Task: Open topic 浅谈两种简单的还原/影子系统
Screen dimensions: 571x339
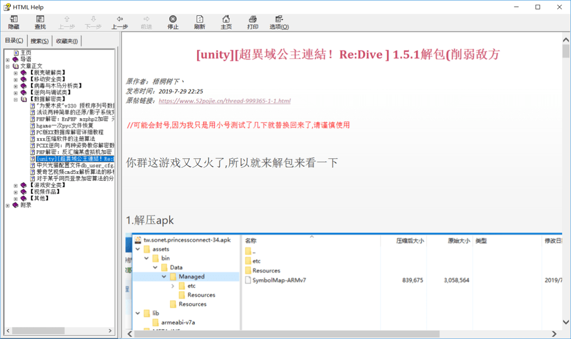Action: click(x=75, y=112)
